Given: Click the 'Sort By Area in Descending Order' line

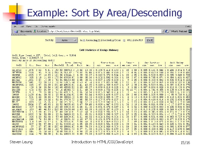Looking at the screenshot, I should click(33, 60).
